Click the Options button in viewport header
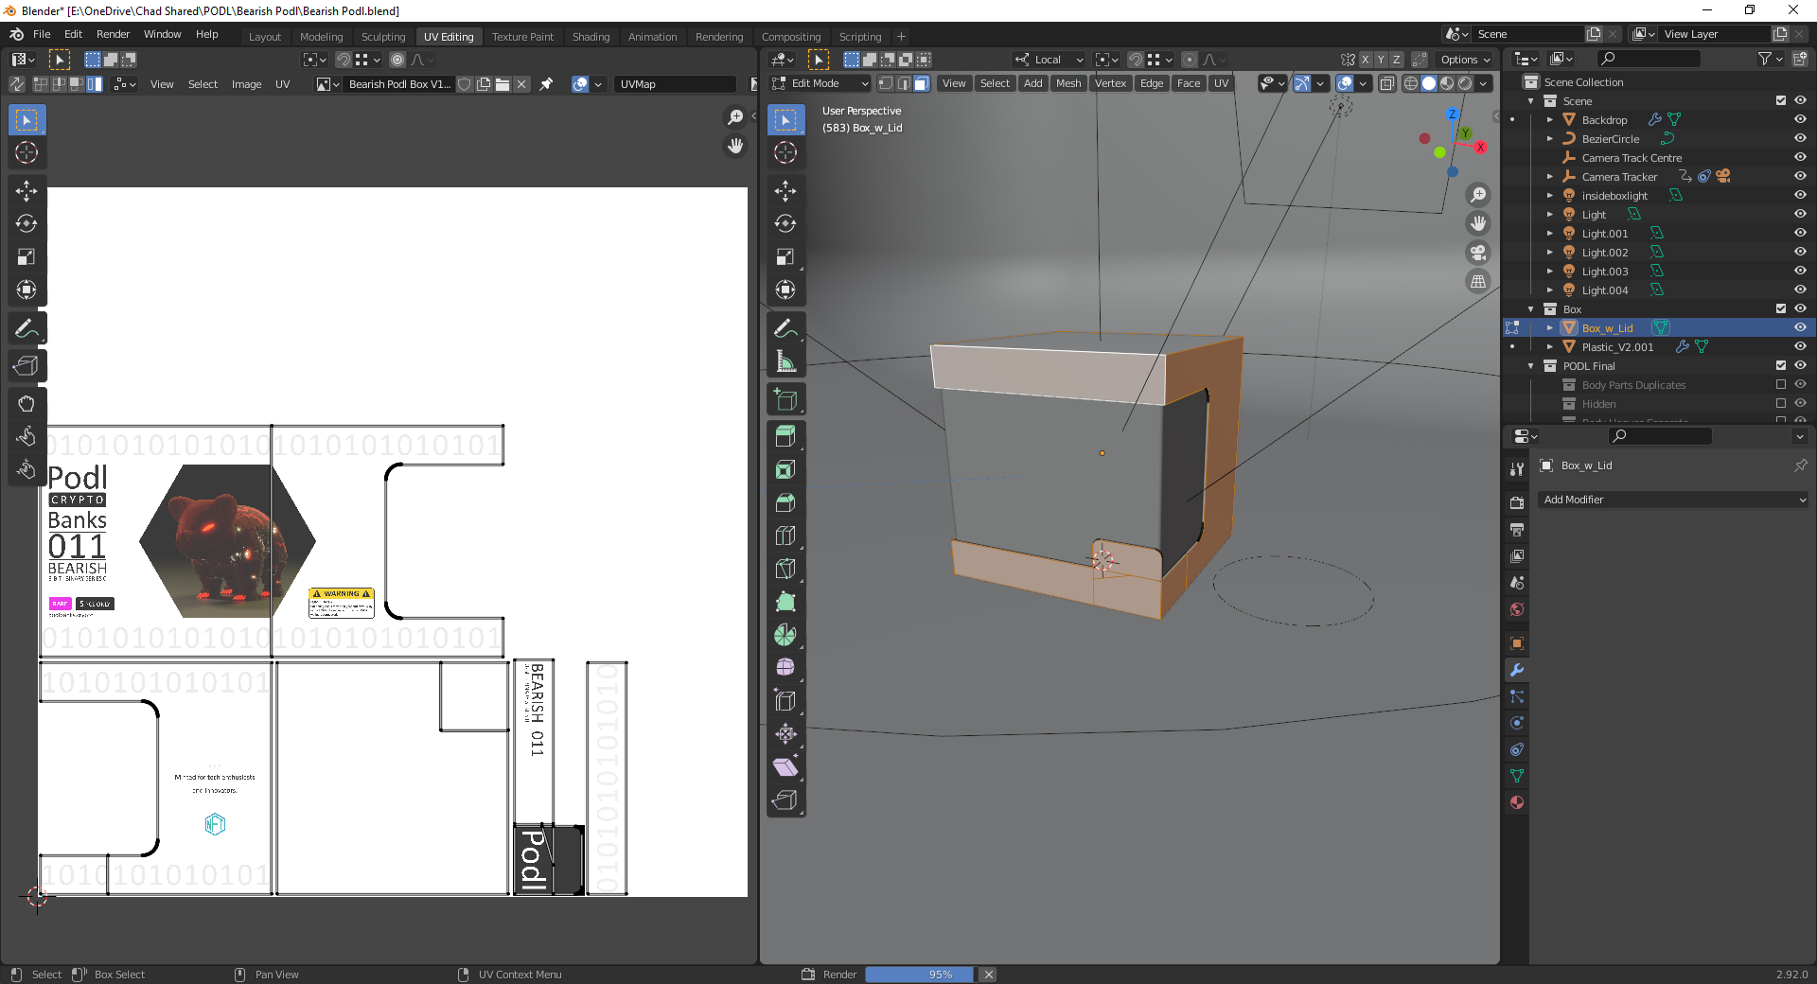The height and width of the screenshot is (984, 1817). click(1464, 60)
